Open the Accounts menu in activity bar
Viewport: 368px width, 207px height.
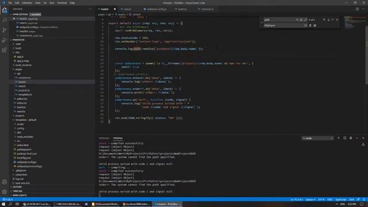point(5,182)
